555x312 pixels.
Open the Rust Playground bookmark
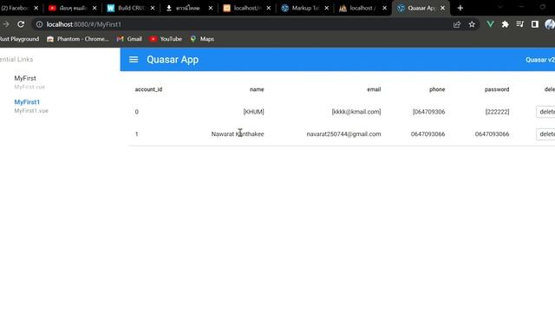(19, 39)
